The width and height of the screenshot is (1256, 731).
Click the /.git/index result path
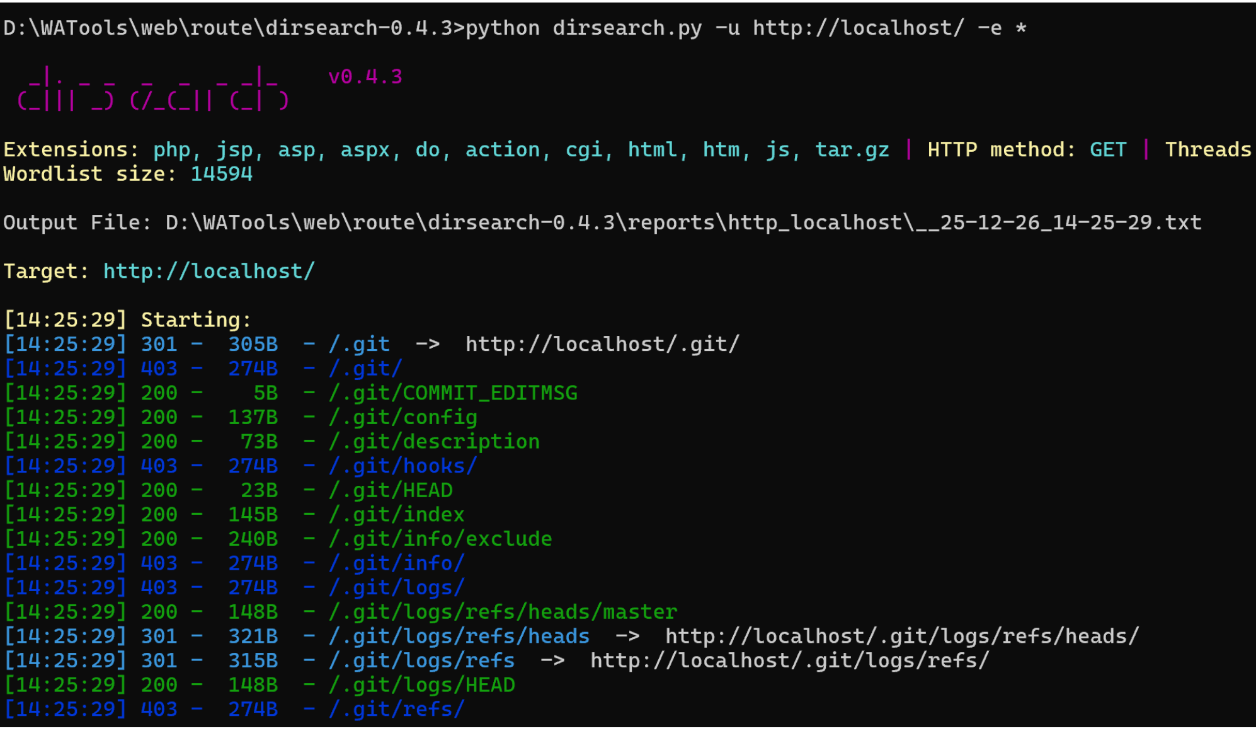click(396, 515)
